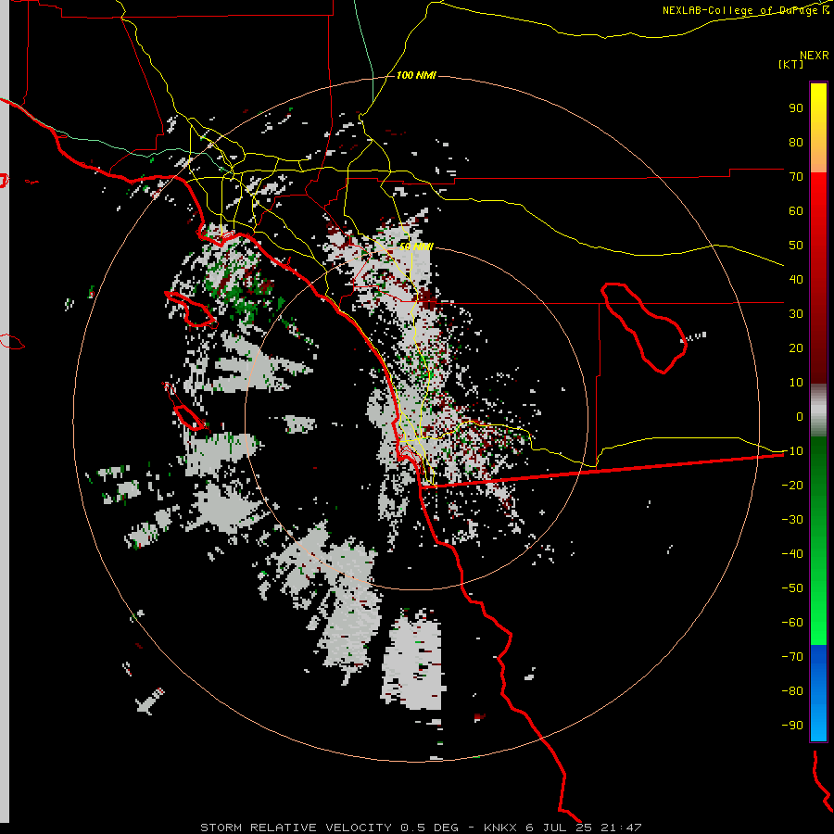Click the NEXR label above color scale
This screenshot has height=834, width=834.
[815, 56]
